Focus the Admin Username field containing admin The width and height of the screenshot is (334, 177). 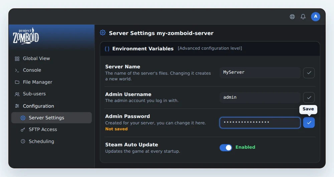coord(260,98)
